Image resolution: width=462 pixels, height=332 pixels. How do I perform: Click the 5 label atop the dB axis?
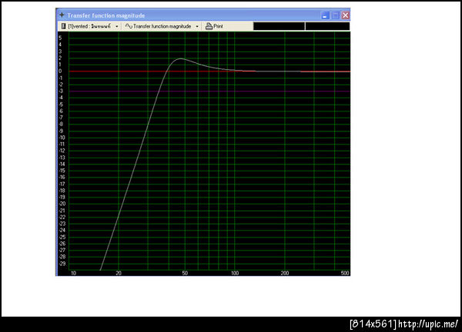click(x=60, y=38)
